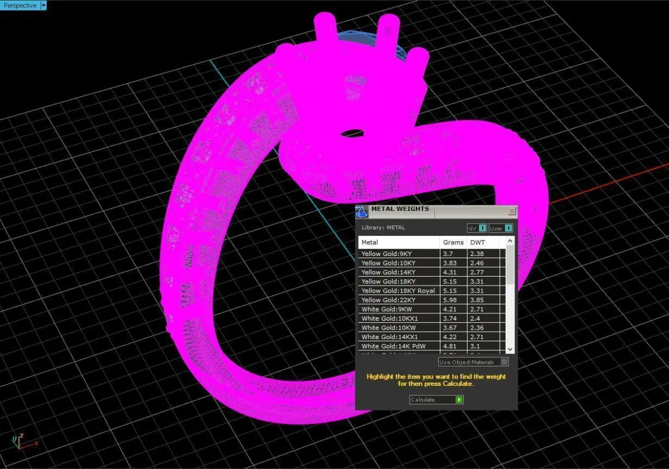669x469 pixels.
Task: Toggle Use Object Materials option
Action: coord(473,362)
